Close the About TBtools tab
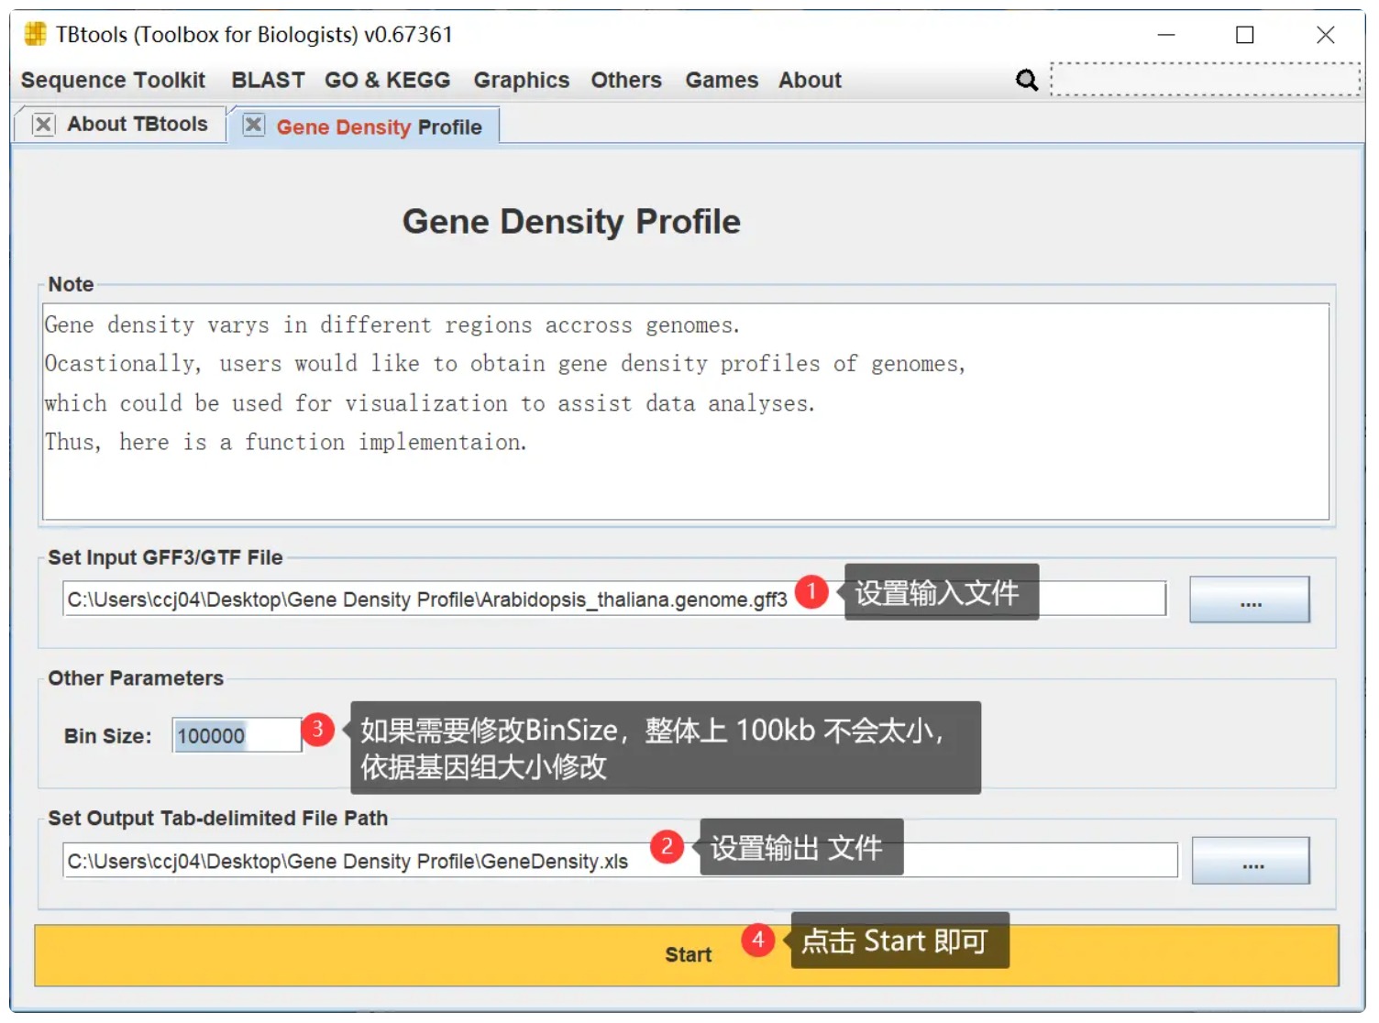Viewport: 1379px width, 1023px height. coord(43,124)
